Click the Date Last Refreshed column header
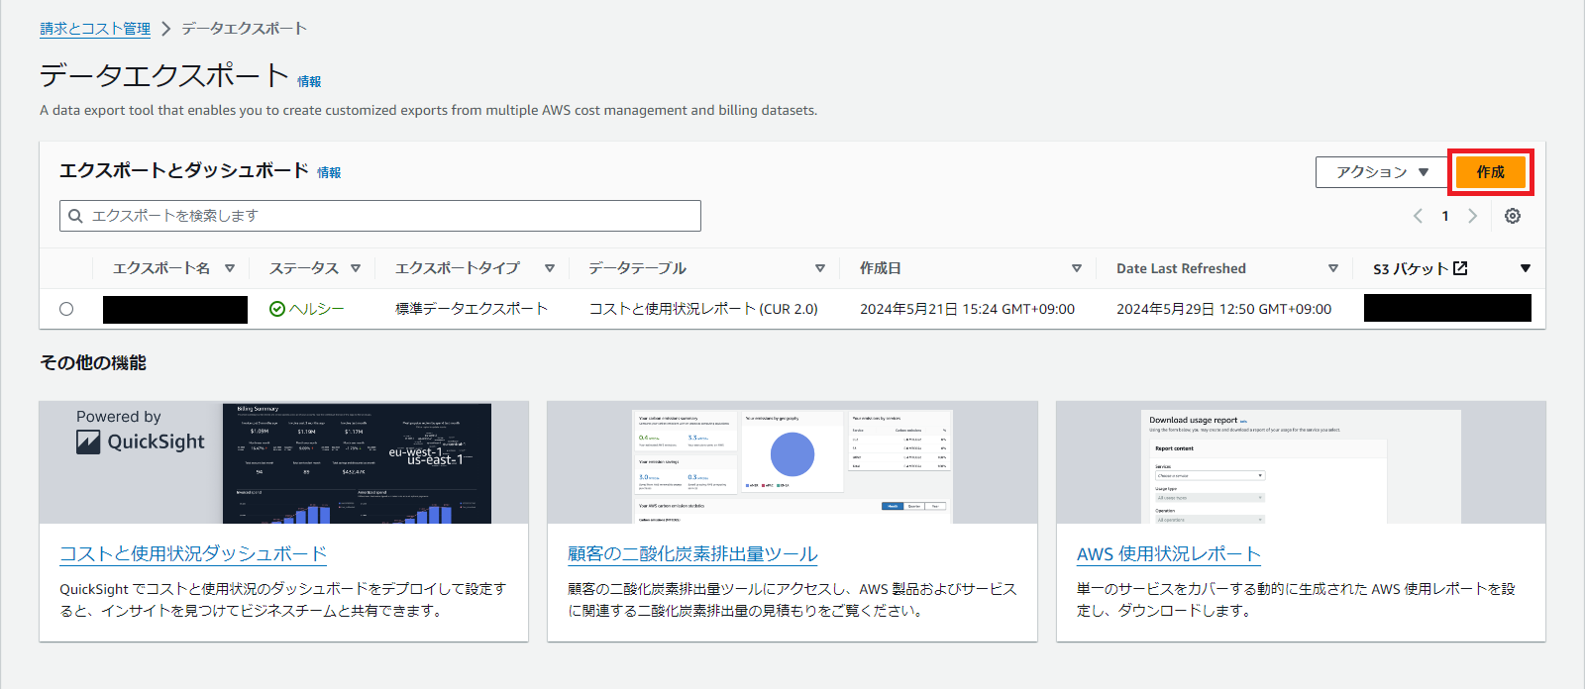Viewport: 1585px width, 689px height. tap(1181, 268)
